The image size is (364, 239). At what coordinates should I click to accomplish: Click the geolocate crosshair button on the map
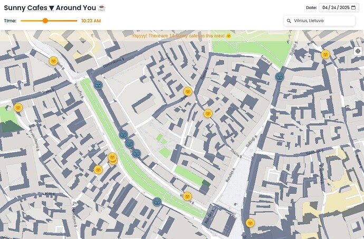coord(358,51)
